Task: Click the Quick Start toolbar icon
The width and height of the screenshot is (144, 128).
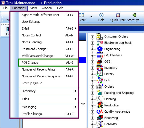Action: tap(118, 15)
